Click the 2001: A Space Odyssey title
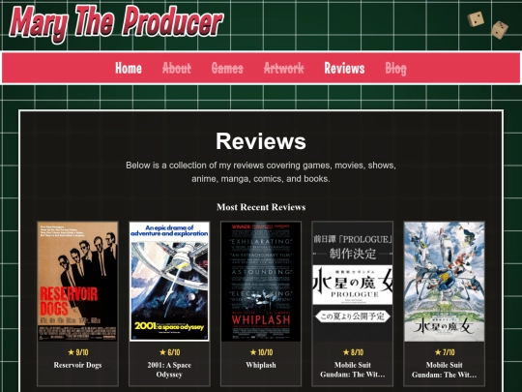The height and width of the screenshot is (392, 522). click(x=169, y=370)
